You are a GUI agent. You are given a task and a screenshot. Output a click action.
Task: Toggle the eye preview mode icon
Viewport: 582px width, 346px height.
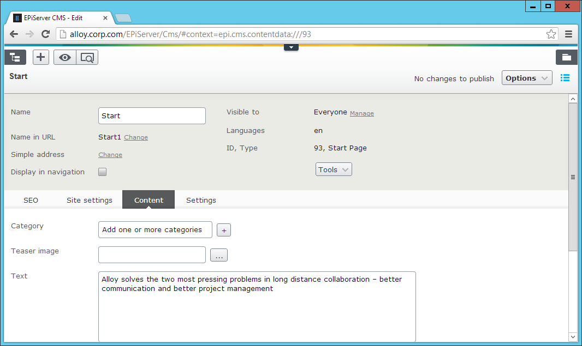click(x=65, y=57)
